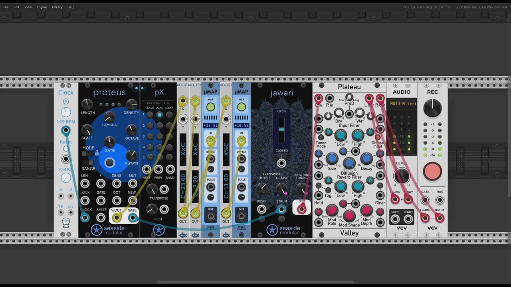
Task: Flip the Proteus RANGE switch
Action: (88, 163)
